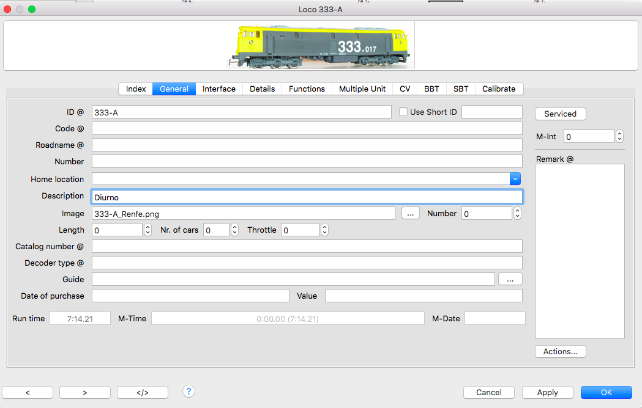642x408 pixels.
Task: Switch to the CV tab
Action: coord(405,89)
